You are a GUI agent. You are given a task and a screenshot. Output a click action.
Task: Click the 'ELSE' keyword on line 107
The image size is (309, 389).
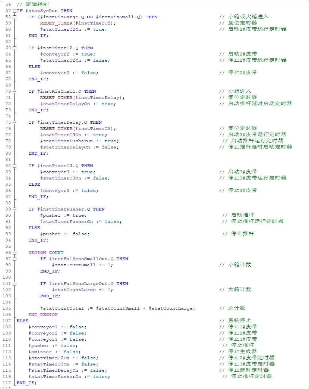(x=22, y=321)
